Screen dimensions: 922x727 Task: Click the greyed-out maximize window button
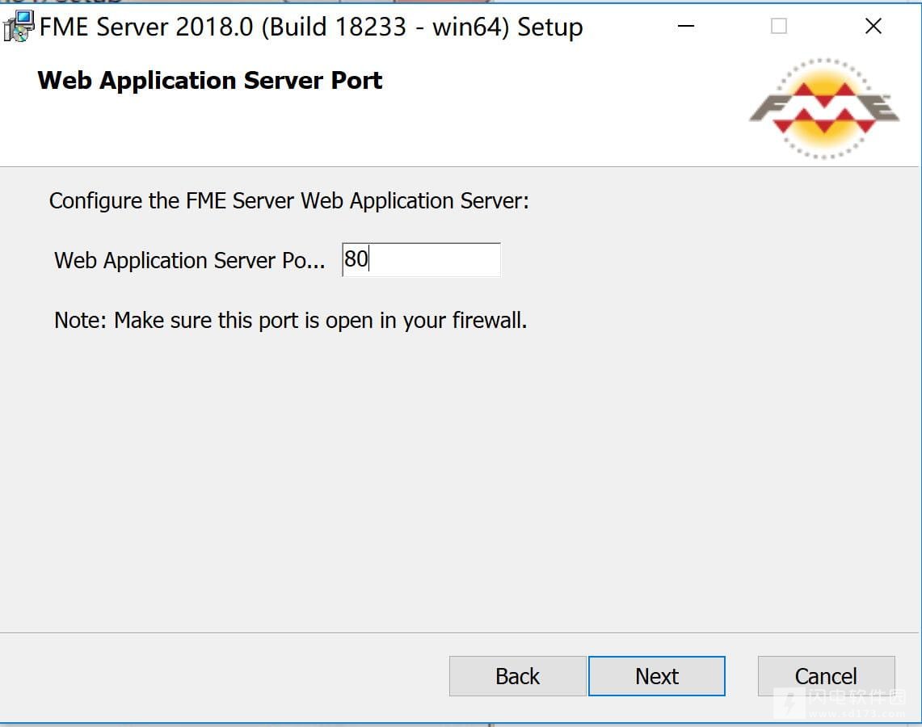coord(779,27)
